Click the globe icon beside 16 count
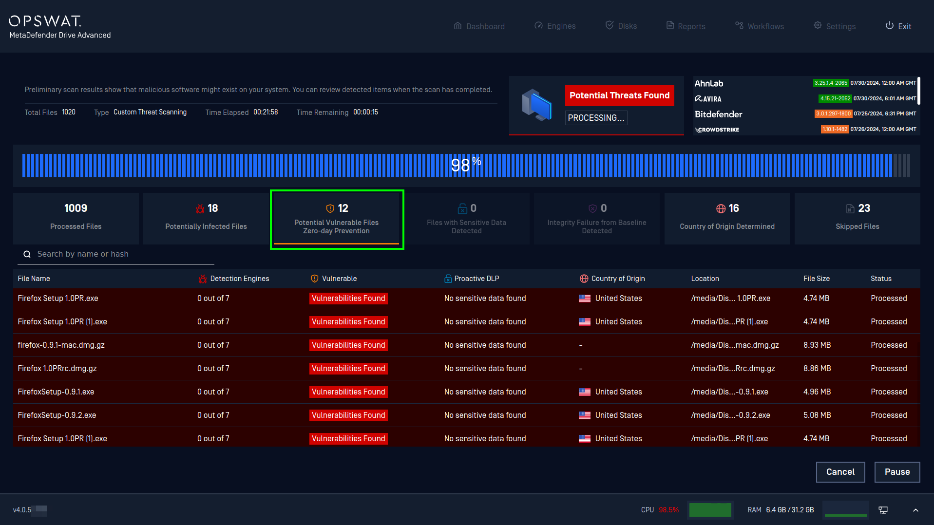Viewport: 934px width, 525px height. (721, 208)
